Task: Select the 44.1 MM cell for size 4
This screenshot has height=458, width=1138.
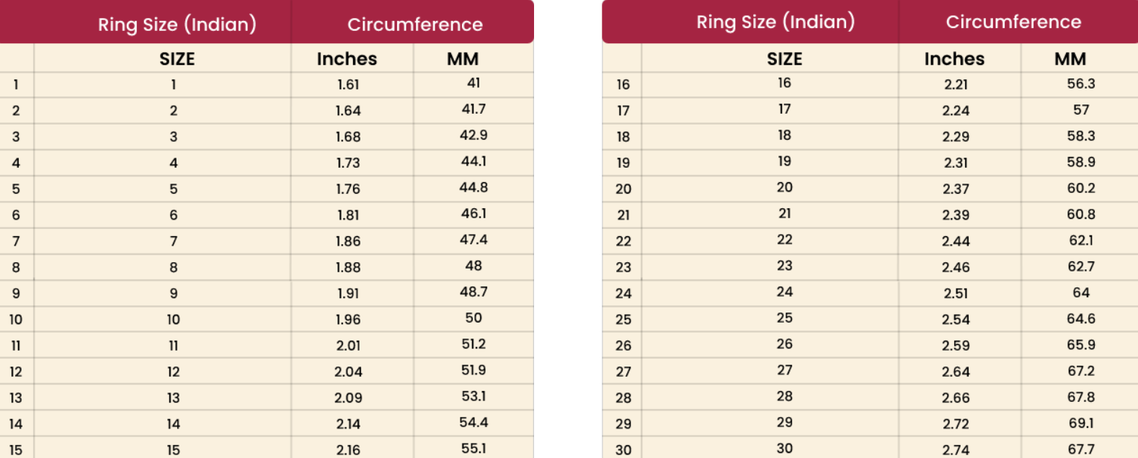Action: point(474,161)
